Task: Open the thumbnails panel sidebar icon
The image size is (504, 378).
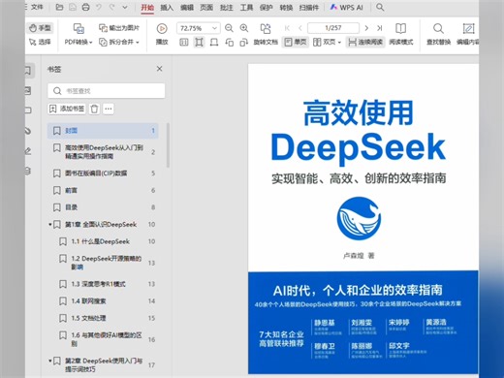Action: [28, 90]
